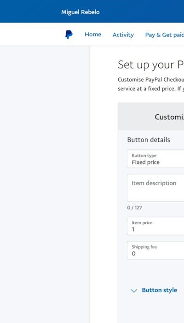Click the Button style label link
This screenshot has width=184, height=323.
click(159, 290)
